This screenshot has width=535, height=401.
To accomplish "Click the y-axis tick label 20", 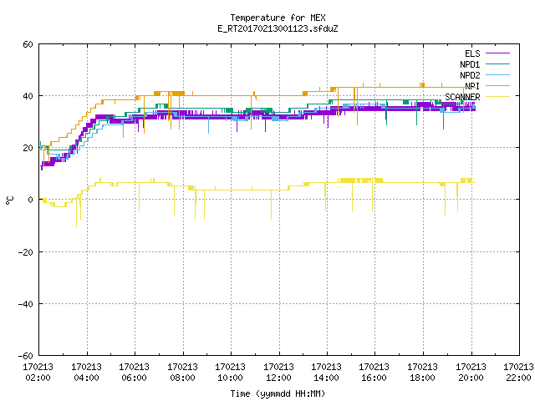I will pyautogui.click(x=28, y=149).
